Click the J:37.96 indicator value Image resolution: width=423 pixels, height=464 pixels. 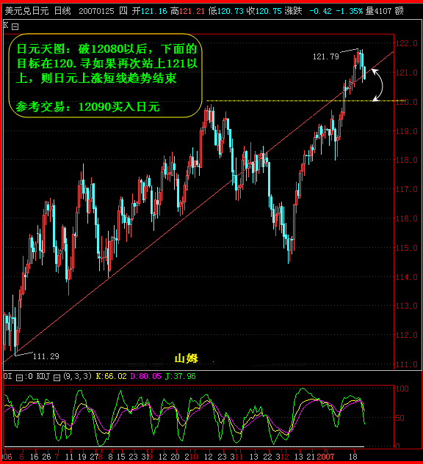tap(180, 377)
